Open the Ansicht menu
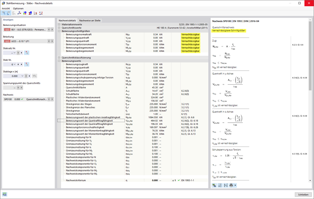This screenshot has width=314, height=199. (6, 9)
